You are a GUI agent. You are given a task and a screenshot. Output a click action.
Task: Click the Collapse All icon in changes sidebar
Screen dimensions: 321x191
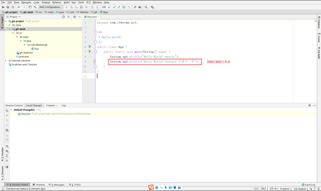coord(7,161)
